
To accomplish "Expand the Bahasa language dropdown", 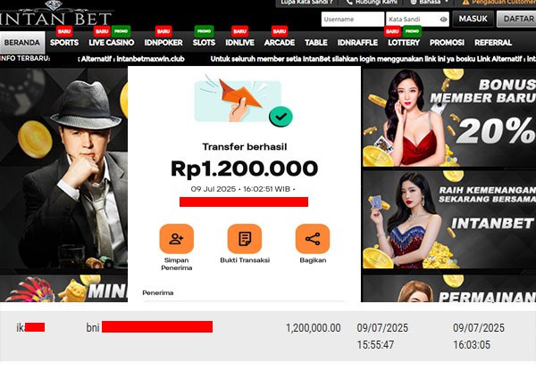I will (x=430, y=3).
